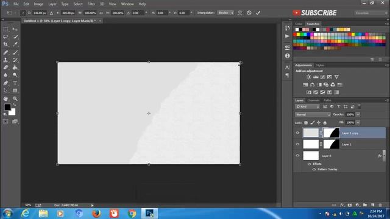Image resolution: width=390 pixels, height=219 pixels.
Task: Open the Filter menu
Action: coord(91,4)
